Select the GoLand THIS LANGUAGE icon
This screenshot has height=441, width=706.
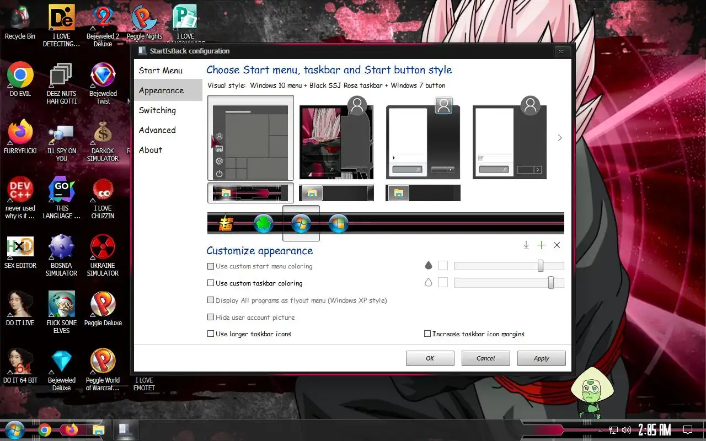click(x=62, y=198)
